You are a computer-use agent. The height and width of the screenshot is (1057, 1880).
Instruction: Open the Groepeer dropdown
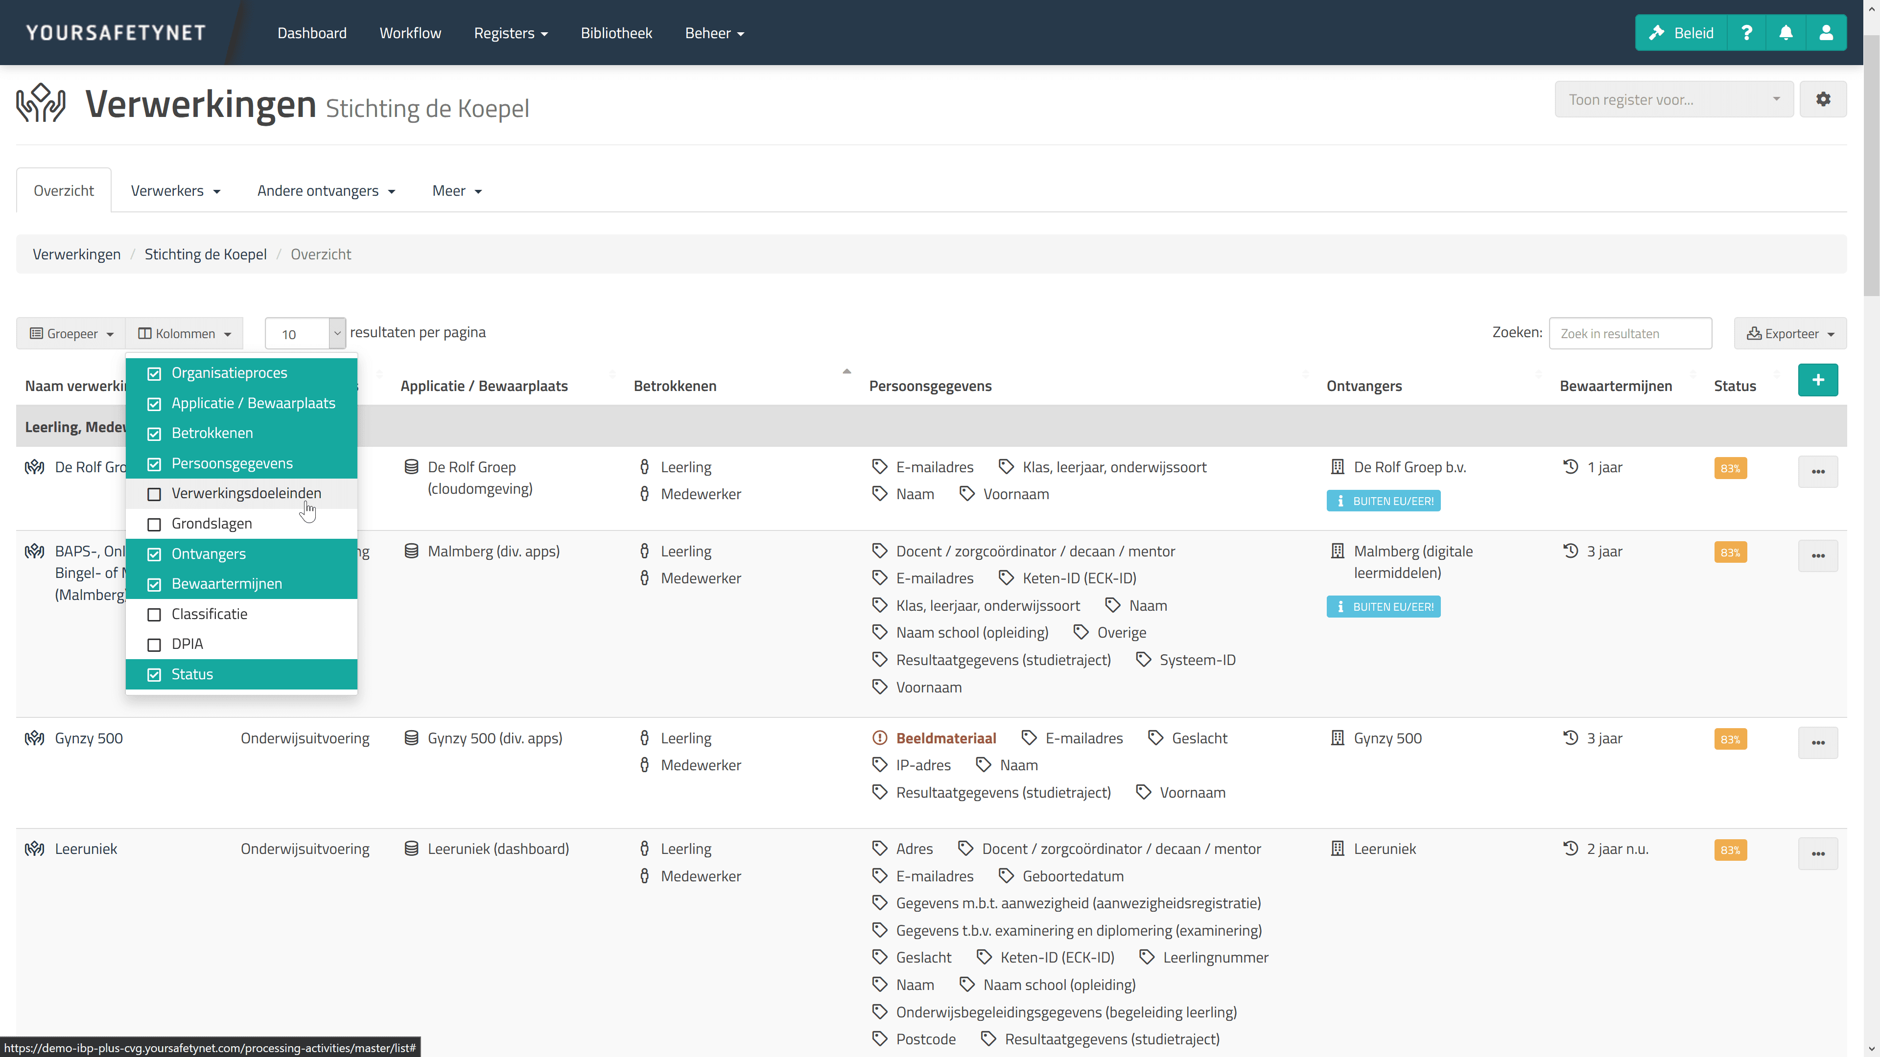click(71, 333)
